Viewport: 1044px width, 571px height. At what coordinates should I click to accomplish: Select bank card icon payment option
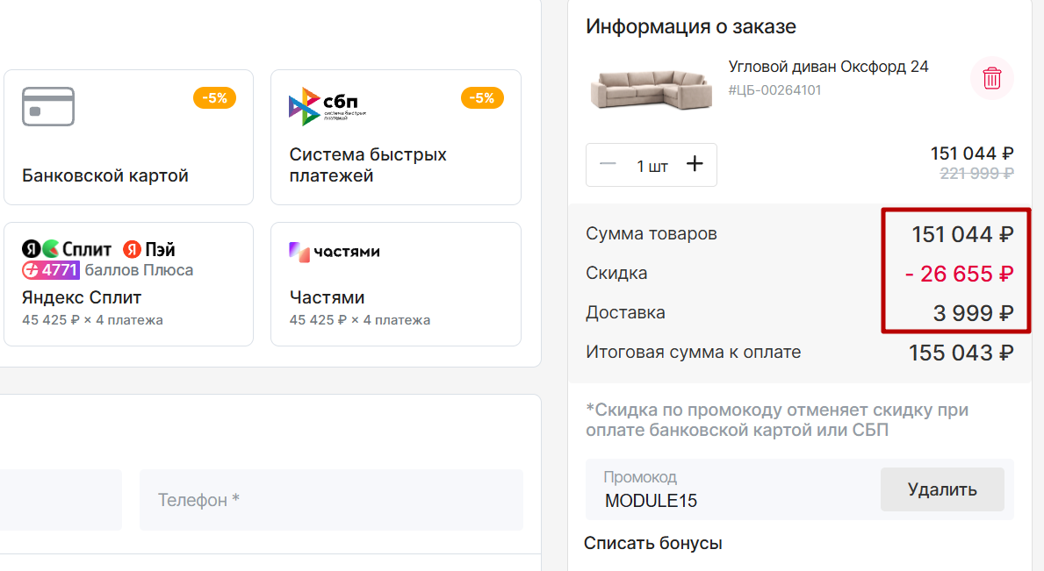(x=48, y=107)
